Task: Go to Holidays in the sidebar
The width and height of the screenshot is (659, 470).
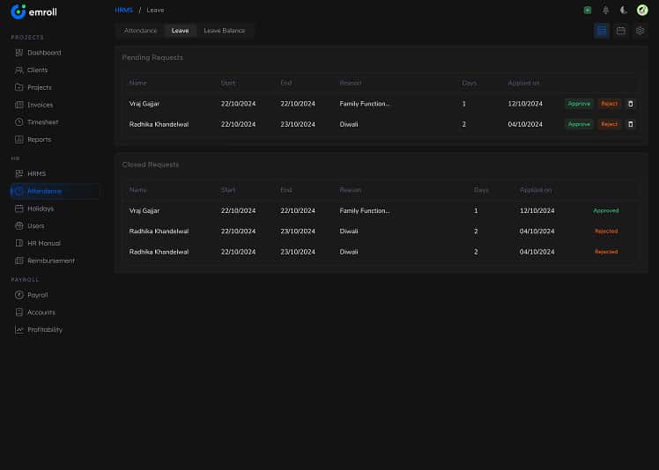Action: (x=40, y=209)
